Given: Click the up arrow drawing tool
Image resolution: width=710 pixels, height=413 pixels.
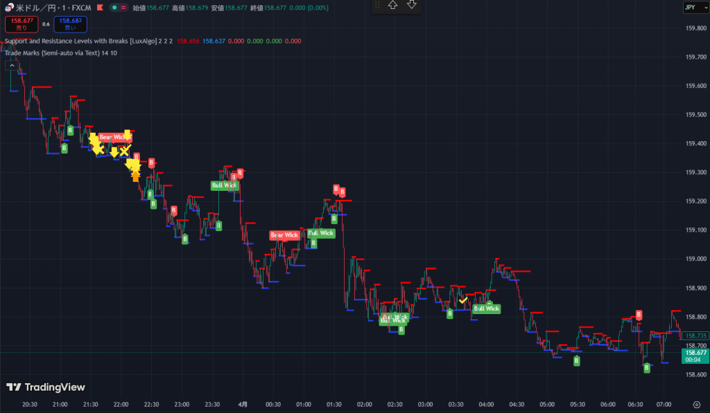Looking at the screenshot, I should tap(392, 6).
